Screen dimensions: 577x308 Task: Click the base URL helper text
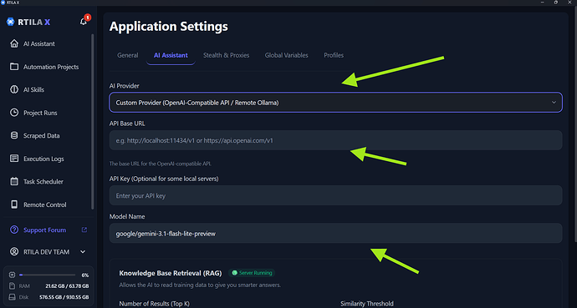tap(161, 164)
